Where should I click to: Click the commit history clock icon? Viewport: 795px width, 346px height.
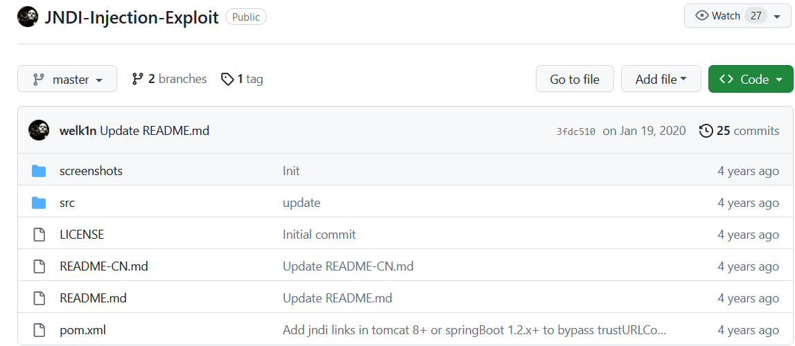[706, 131]
